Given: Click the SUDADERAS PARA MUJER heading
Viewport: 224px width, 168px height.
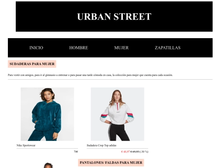Looking at the screenshot, I should (32, 64).
